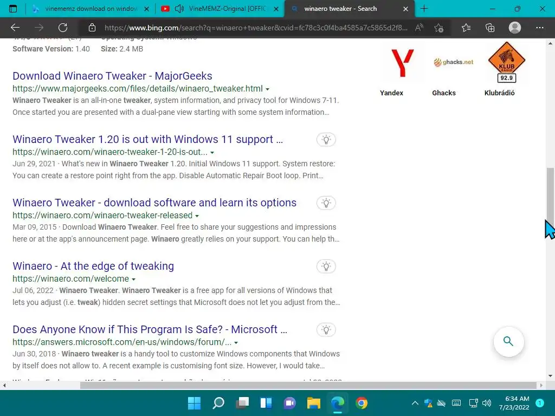Screen dimensions: 555x416
Task: Open Task View on taskbar
Action: [x=242, y=403]
